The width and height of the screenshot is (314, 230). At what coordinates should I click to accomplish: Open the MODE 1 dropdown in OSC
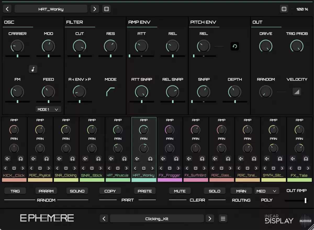48,109
